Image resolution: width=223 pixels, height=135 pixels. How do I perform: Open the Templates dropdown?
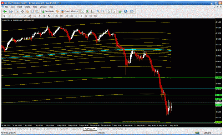tap(132, 11)
